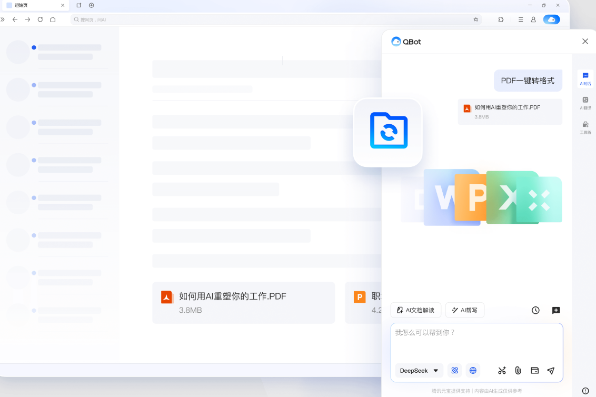Start a new chat conversation
This screenshot has height=397, width=596.
pyautogui.click(x=556, y=310)
